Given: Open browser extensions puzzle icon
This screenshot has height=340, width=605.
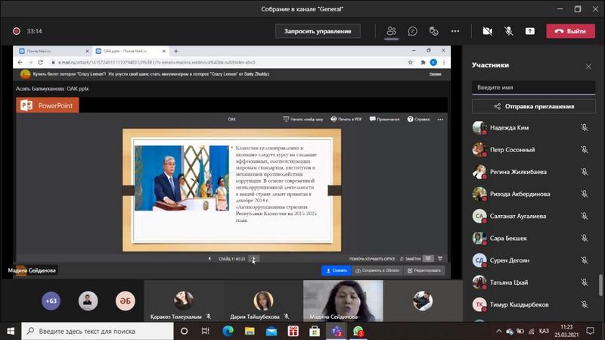Looking at the screenshot, I should pos(423,62).
